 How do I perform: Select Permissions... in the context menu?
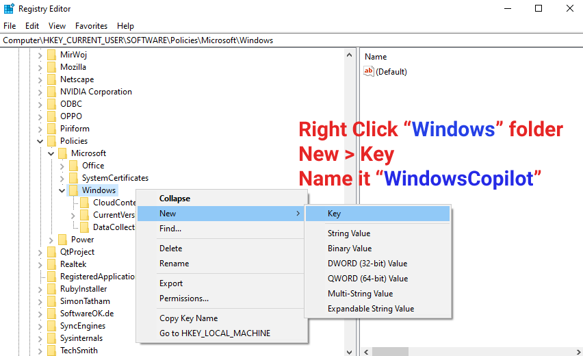click(x=221, y=298)
